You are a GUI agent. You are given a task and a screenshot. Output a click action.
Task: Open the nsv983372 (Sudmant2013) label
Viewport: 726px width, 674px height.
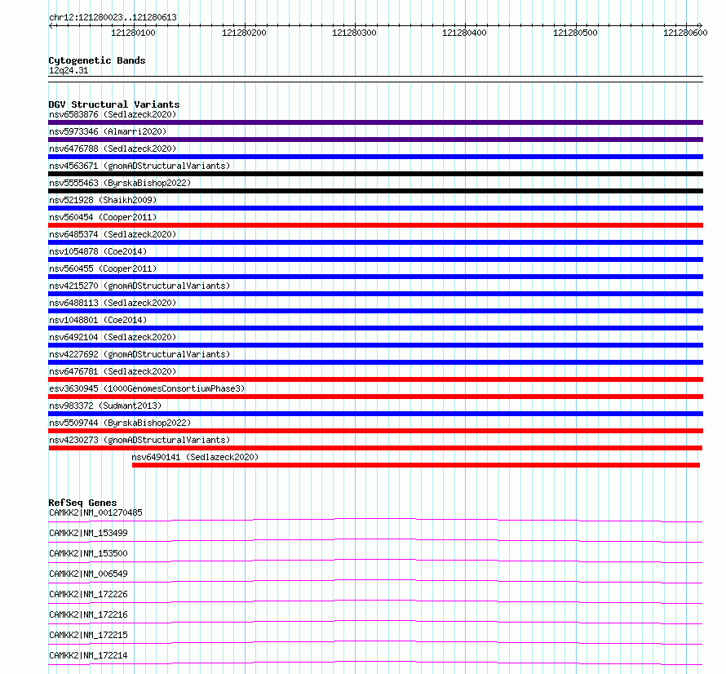[105, 406]
